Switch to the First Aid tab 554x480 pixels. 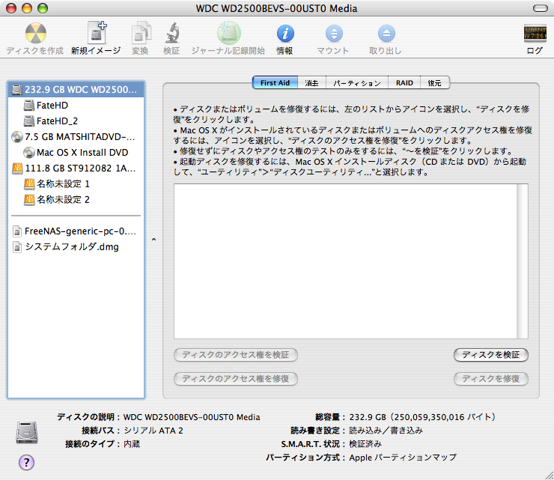tap(276, 82)
